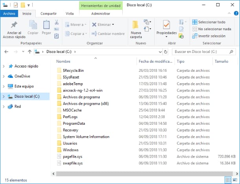240x184 pixels.
Task: Click the Herramientas de unidad tab header
Action: coord(101,5)
